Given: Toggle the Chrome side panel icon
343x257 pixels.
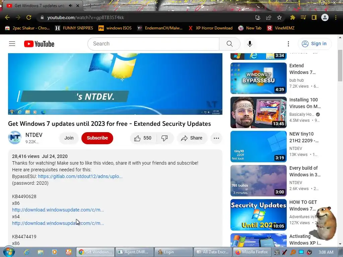Looking at the screenshot, I should click(314, 17).
